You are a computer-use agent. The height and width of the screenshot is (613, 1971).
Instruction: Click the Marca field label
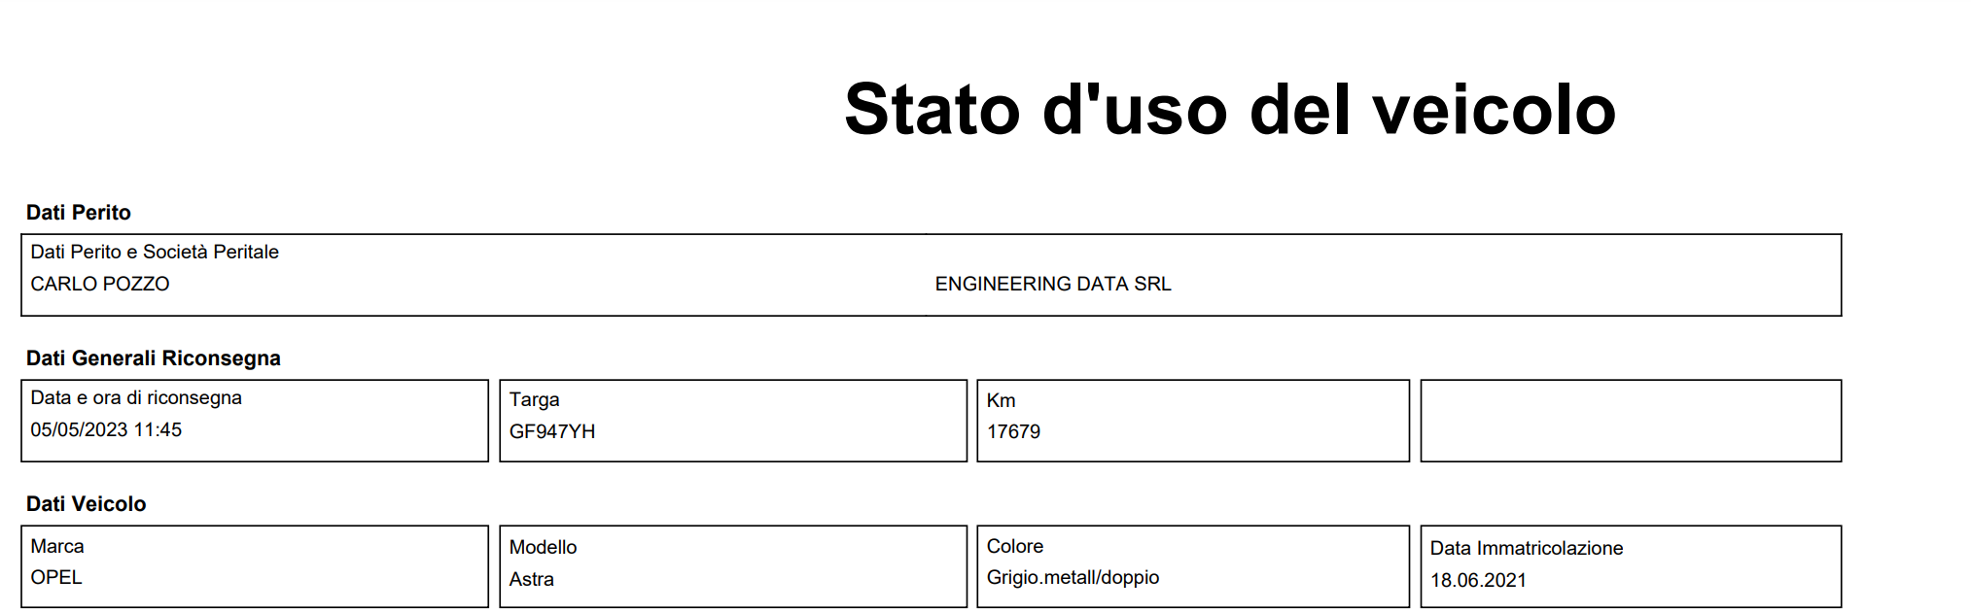coord(57,546)
